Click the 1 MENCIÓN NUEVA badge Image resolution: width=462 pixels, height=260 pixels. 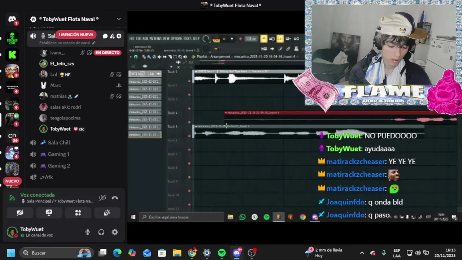pos(76,35)
